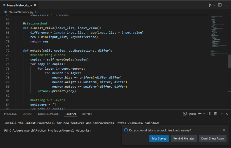This screenshot has width=231, height=148.
Task: Kill the terminal with trash icon
Action: 215,113
